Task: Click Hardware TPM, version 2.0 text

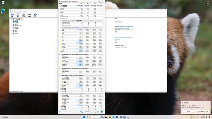Action: click(121, 47)
